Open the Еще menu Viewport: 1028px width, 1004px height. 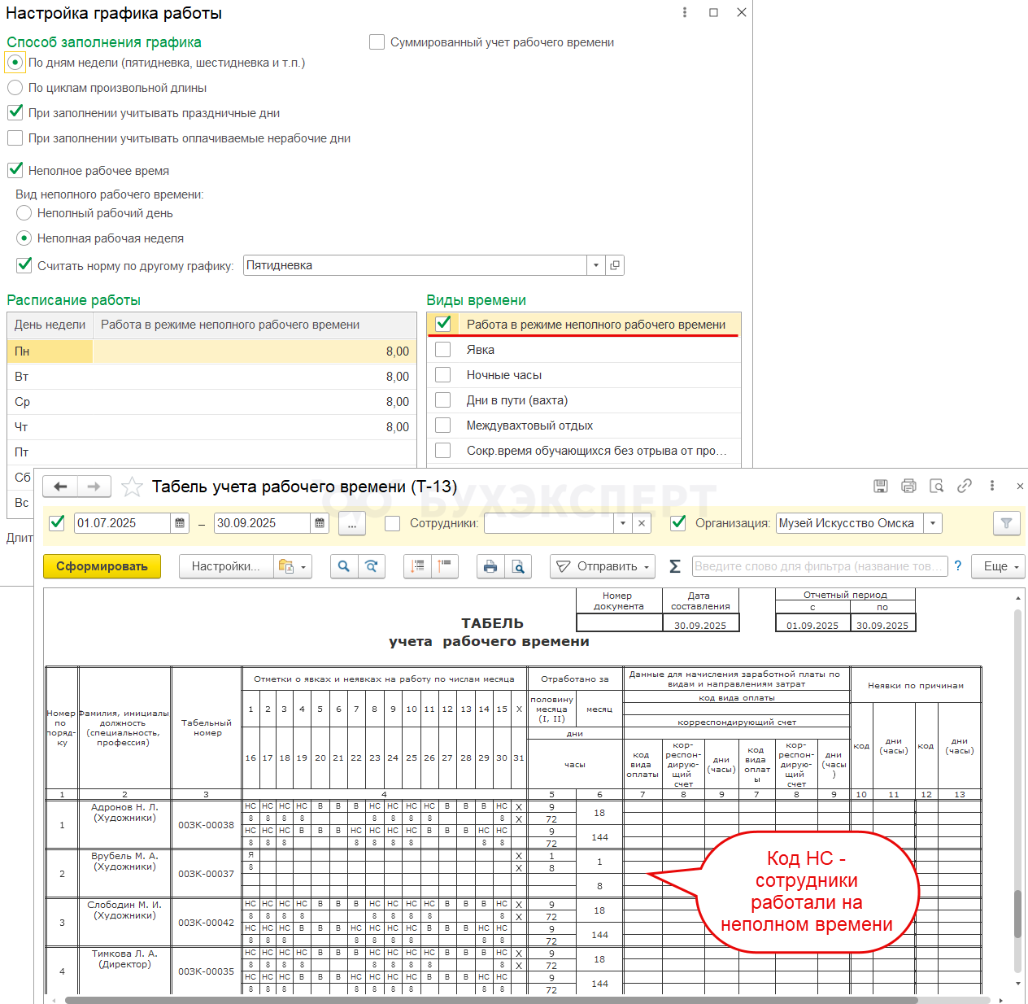pyautogui.click(x=1000, y=566)
